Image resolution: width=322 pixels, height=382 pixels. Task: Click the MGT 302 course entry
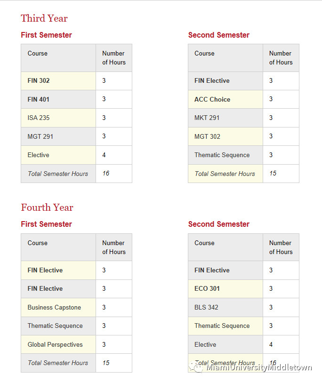207,136
